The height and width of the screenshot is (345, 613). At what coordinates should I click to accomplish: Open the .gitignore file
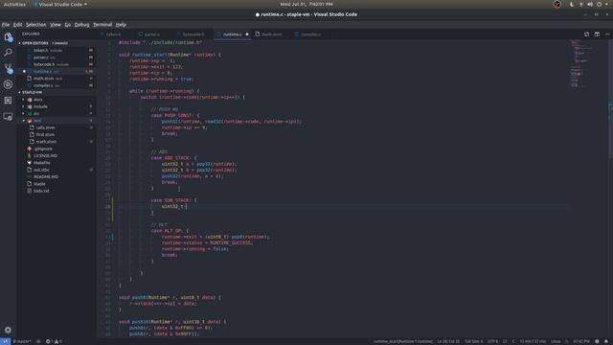click(x=56, y=149)
